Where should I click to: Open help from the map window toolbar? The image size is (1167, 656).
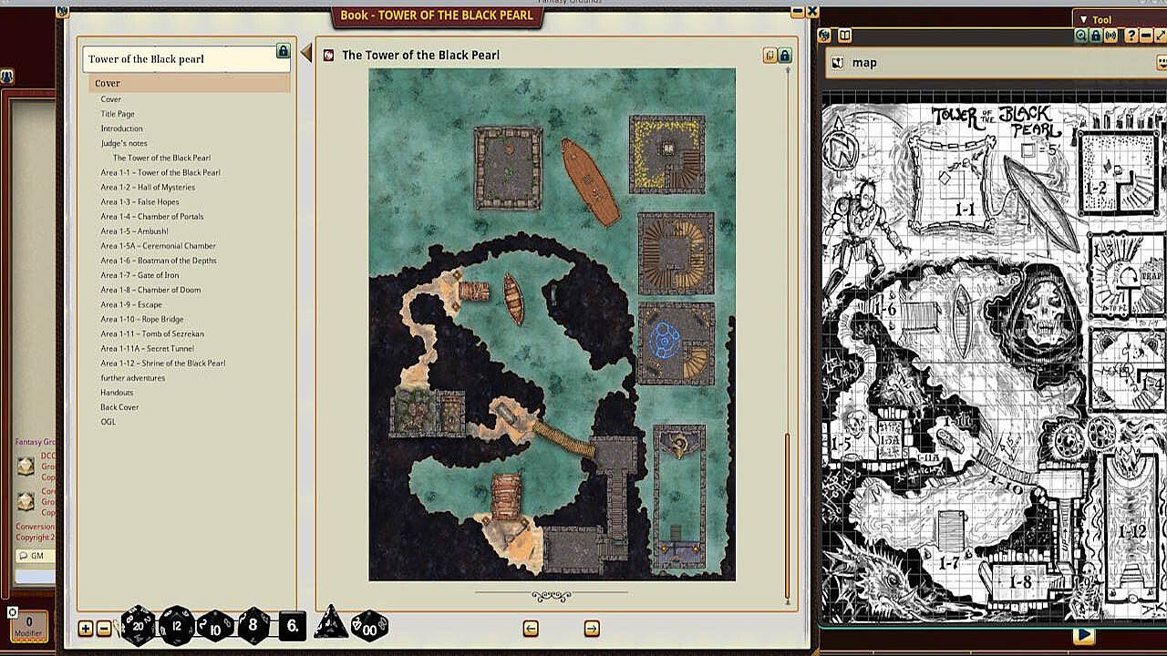pyautogui.click(x=1131, y=36)
